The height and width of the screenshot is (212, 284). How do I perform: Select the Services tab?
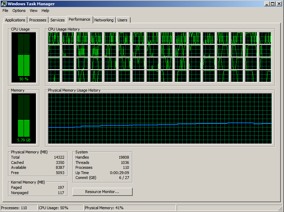57,20
